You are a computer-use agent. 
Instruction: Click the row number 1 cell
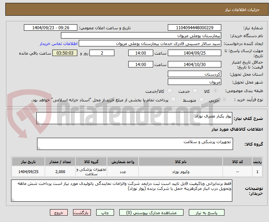tap(257, 171)
